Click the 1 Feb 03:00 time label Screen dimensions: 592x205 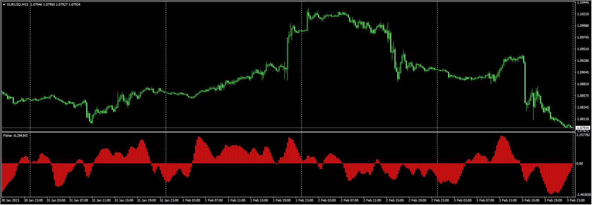(x=191, y=200)
